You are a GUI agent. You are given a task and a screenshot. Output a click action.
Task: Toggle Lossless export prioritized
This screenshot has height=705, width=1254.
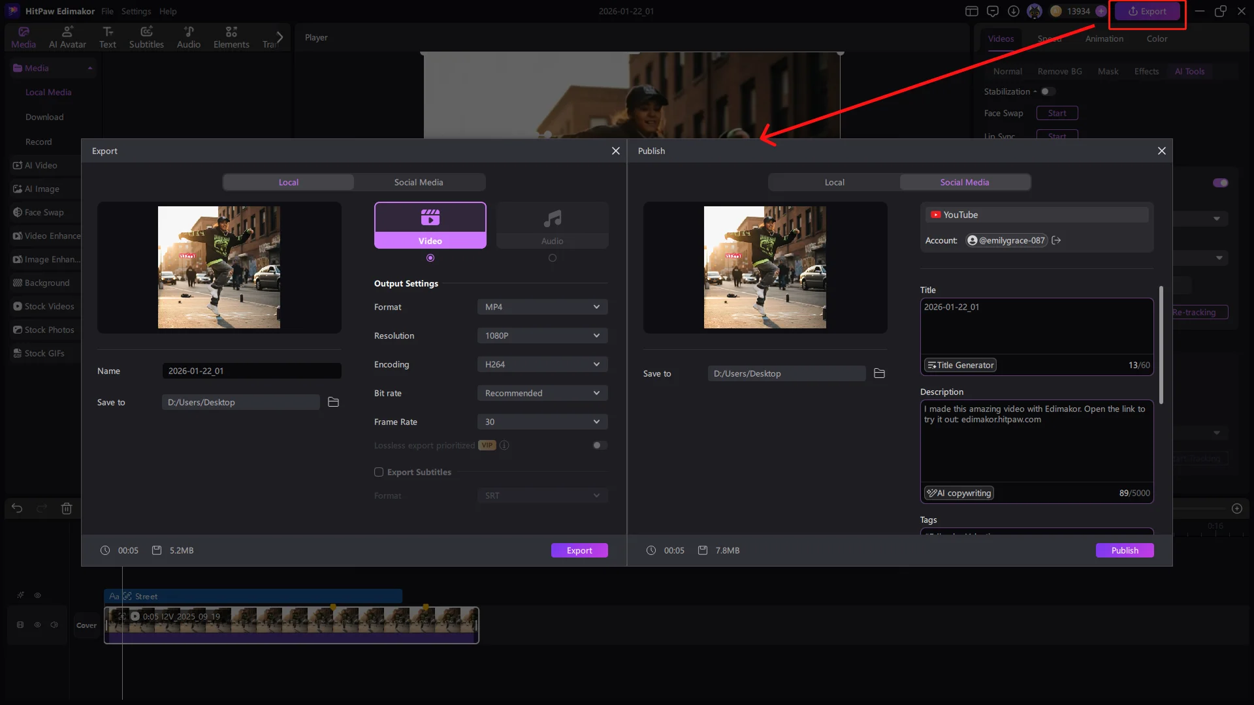(x=599, y=445)
